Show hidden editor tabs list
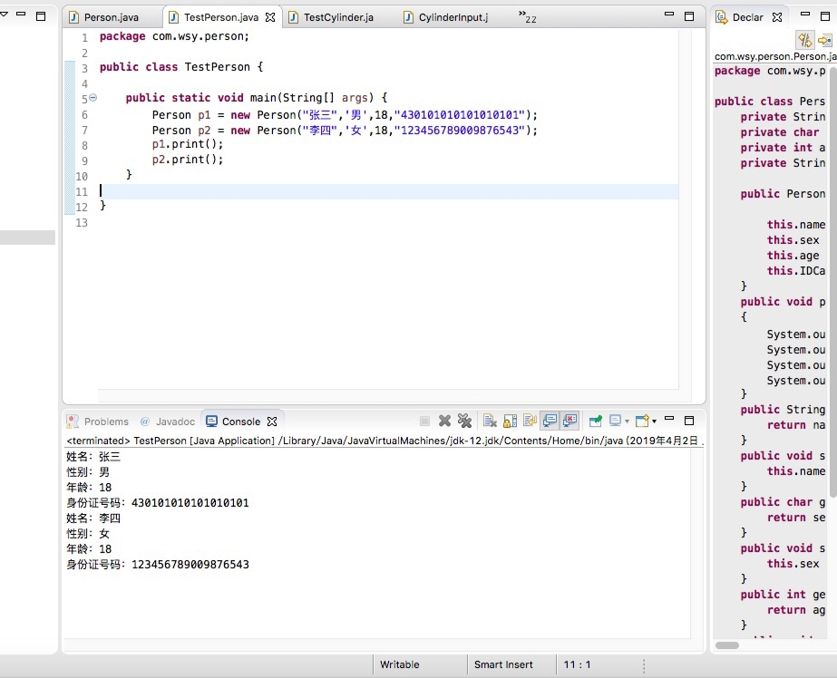Viewport: 837px width, 678px height. 526,16
